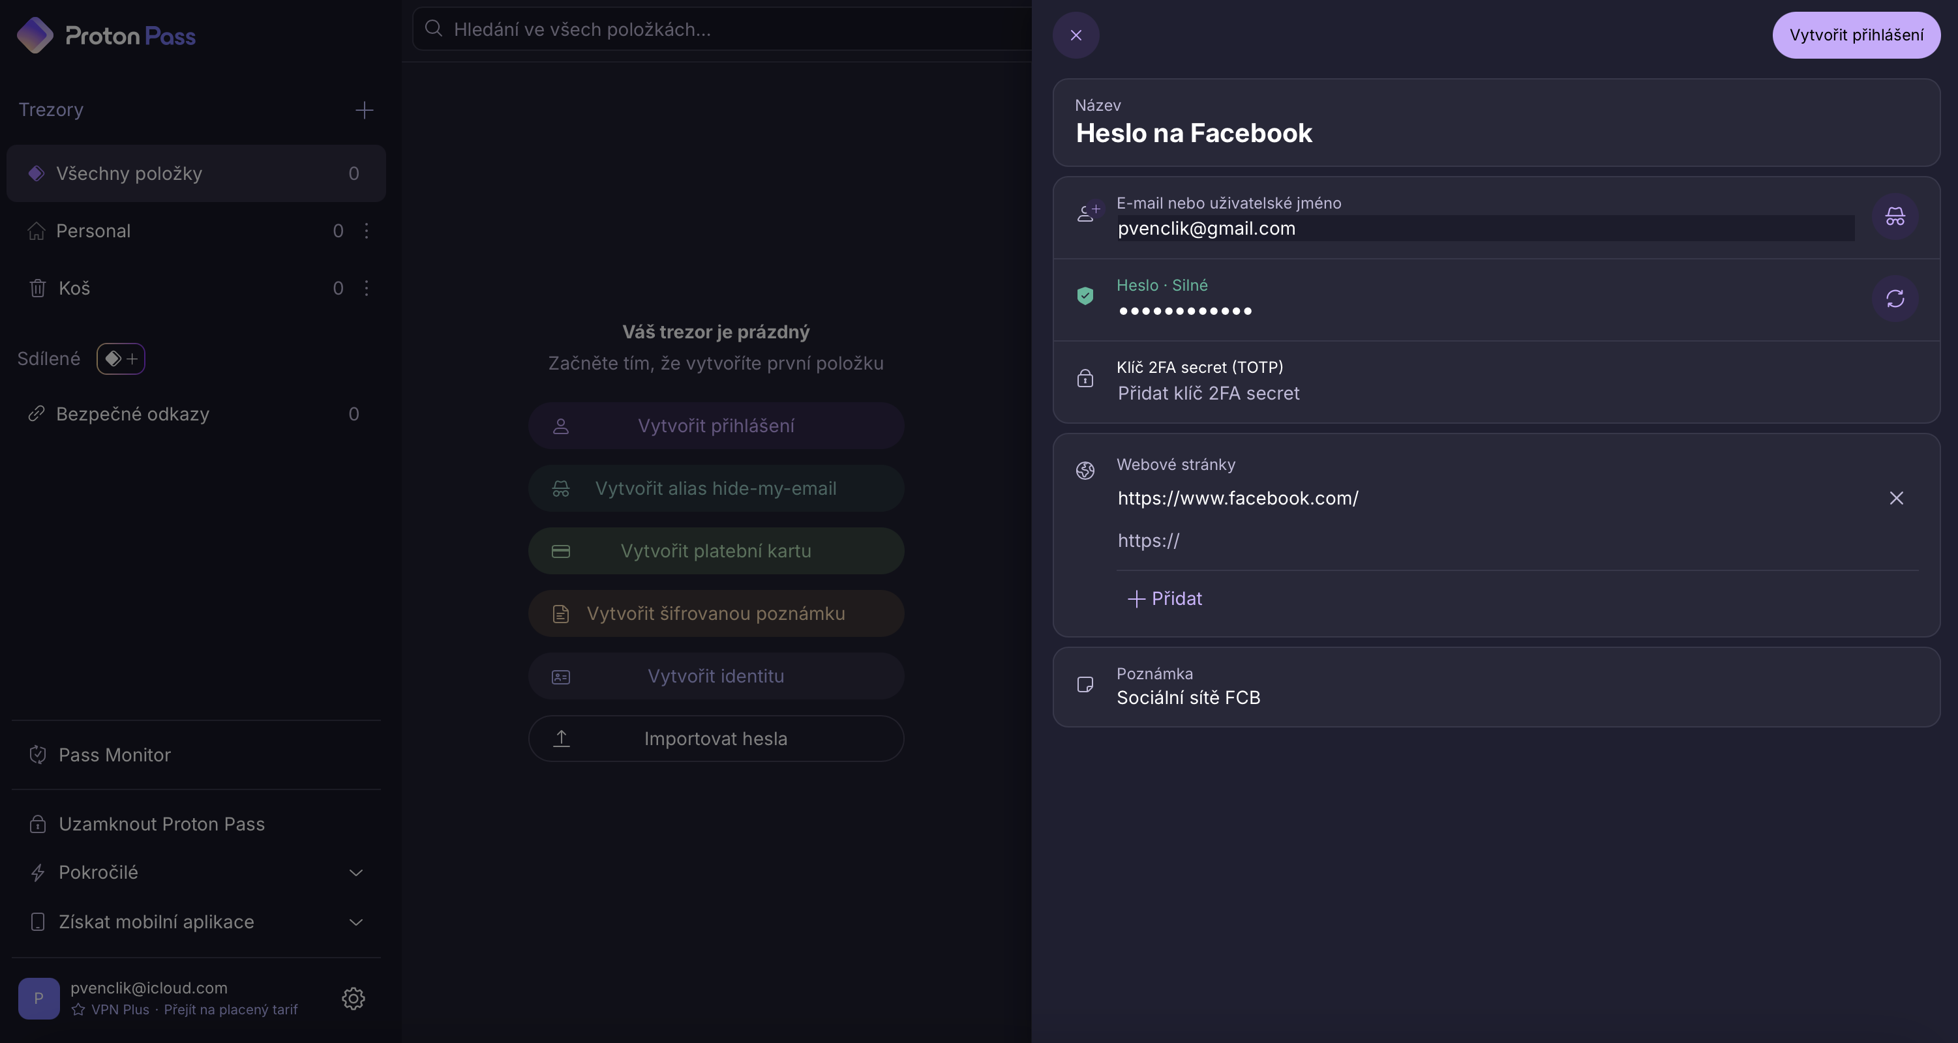Click the Přidat klíč 2FA secret field

click(1208, 394)
